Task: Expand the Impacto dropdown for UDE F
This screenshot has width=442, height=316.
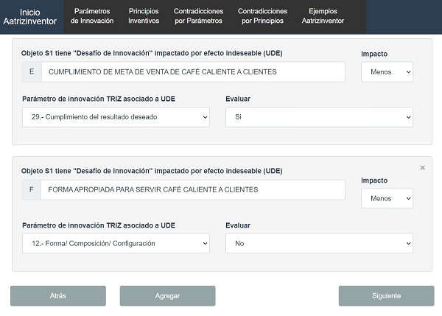Action: click(387, 198)
